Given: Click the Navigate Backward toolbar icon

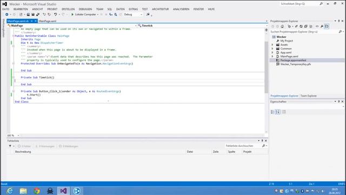Looking at the screenshot, I should [x=7, y=15].
